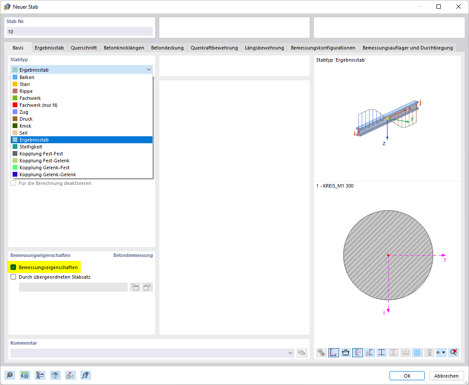Choose Druck from the Stabtyp list
Viewport: 469px width, 385px height.
pos(82,119)
